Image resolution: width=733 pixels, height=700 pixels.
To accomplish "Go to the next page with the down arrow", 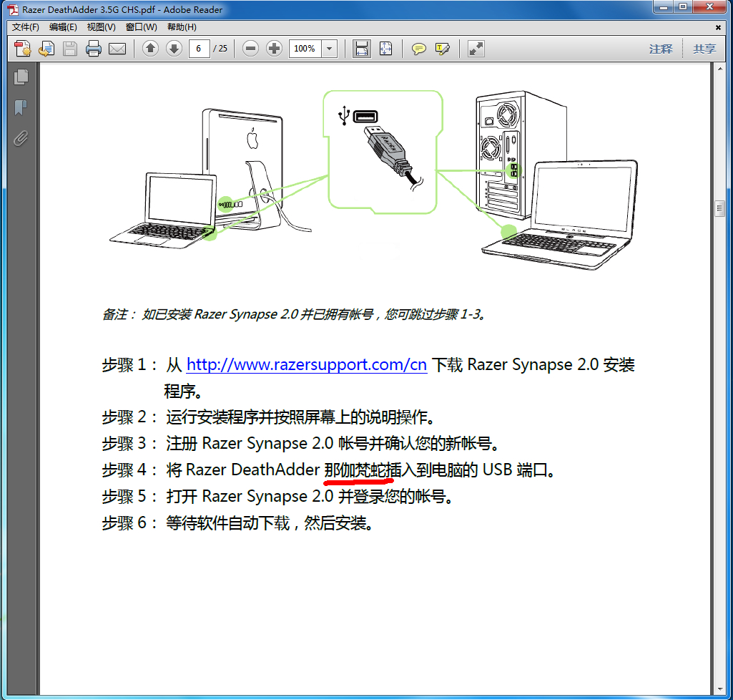I will [x=174, y=48].
